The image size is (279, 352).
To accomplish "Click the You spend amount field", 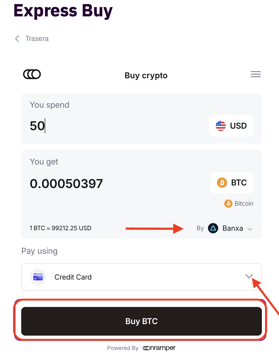I will pyautogui.click(x=102, y=126).
